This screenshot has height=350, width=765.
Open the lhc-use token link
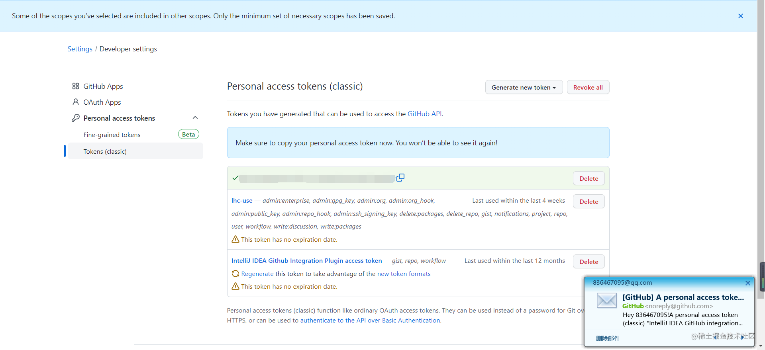pos(242,201)
